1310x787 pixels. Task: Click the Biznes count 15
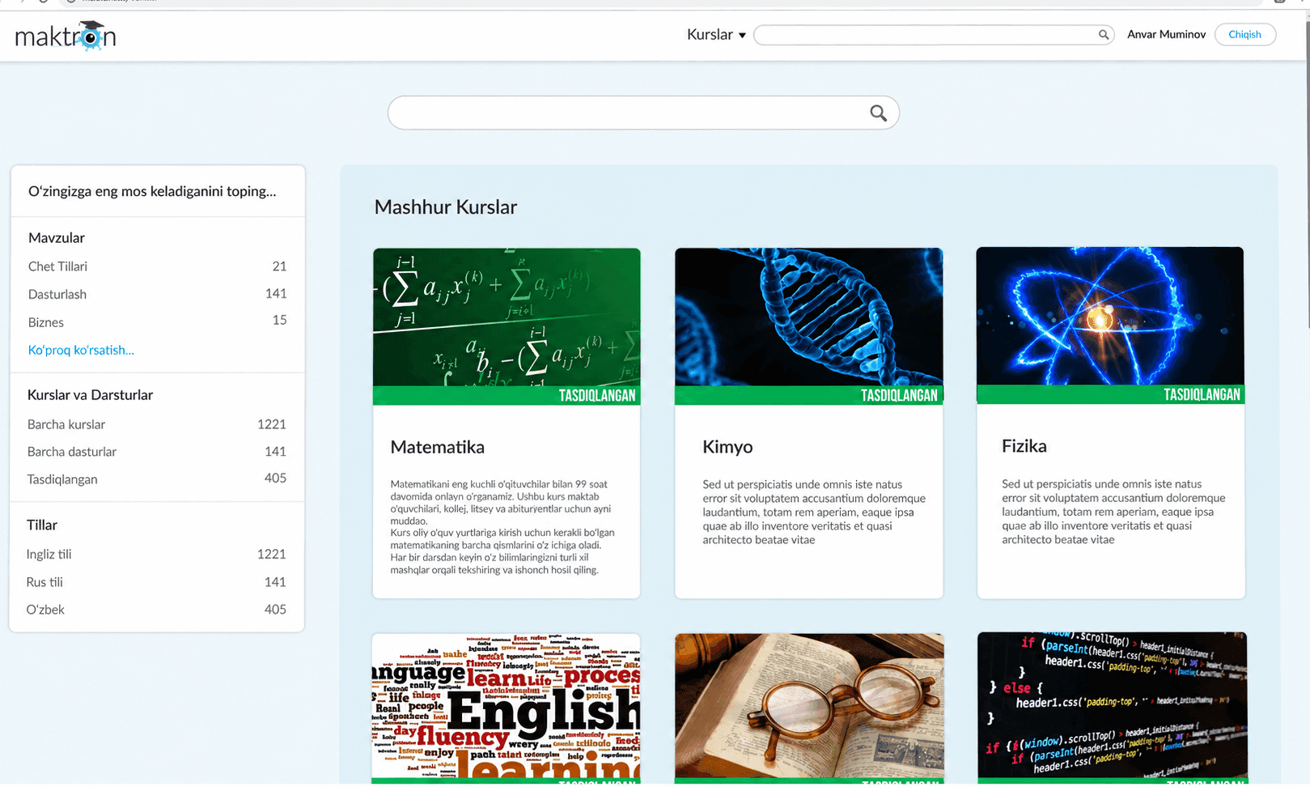click(279, 320)
